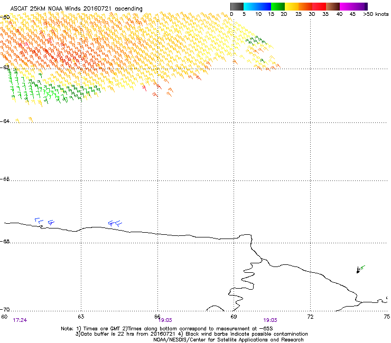
Task: Click the '75' longitude label
Action: (387, 317)
